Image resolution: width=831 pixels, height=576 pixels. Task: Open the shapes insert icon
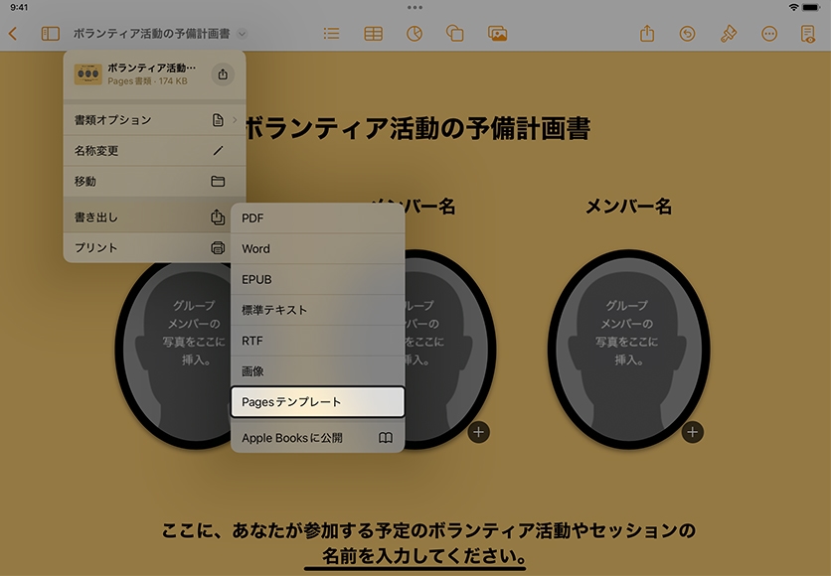click(455, 34)
